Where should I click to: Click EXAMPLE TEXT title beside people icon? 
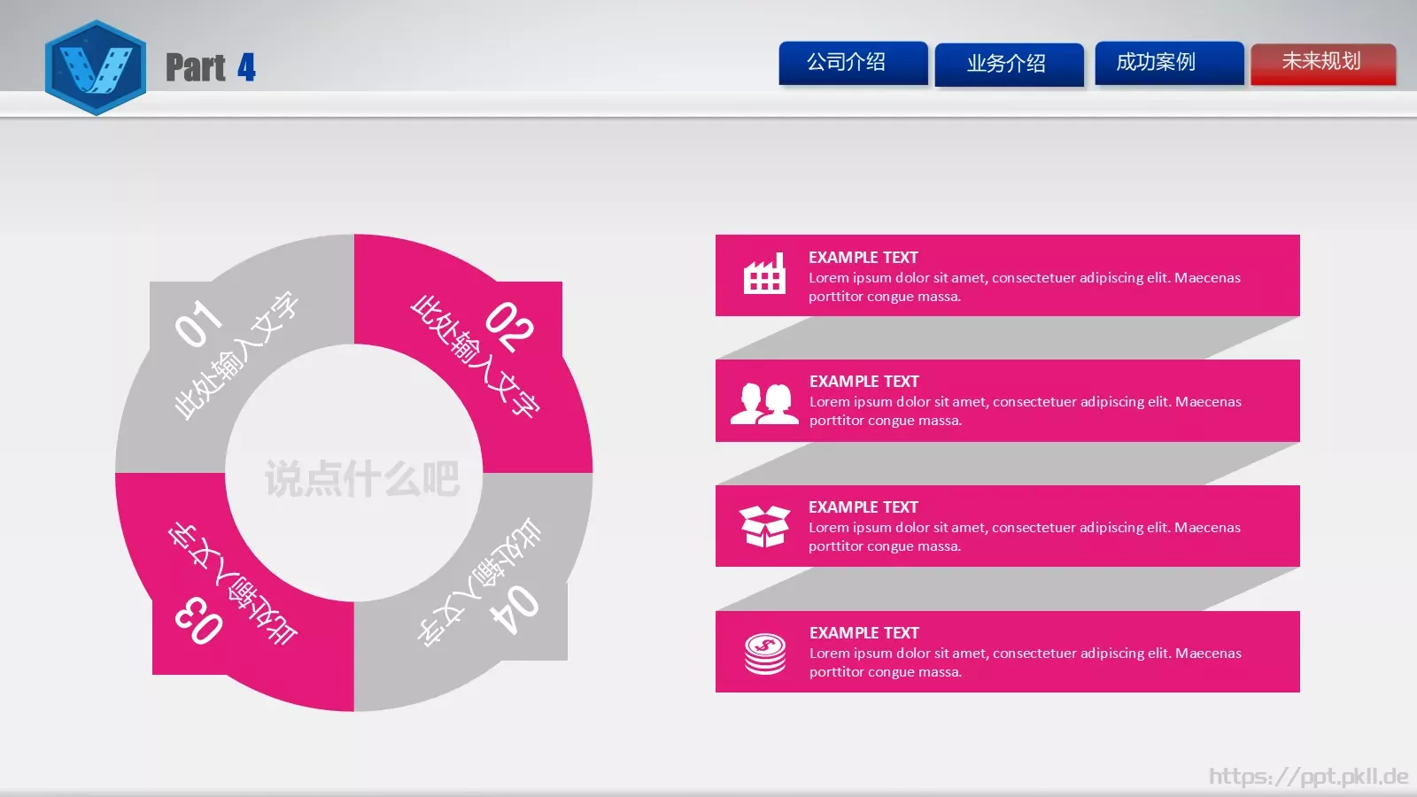(864, 381)
